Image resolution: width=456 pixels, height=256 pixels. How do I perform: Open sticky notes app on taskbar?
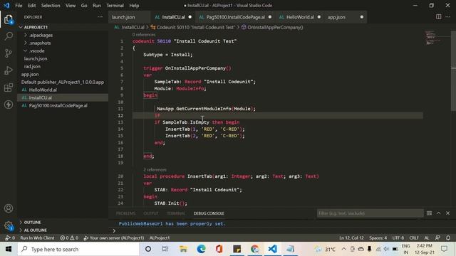[237, 249]
